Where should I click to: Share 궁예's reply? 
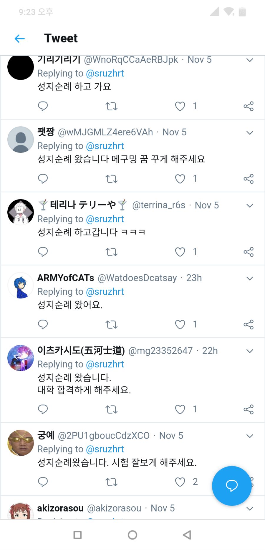(x=249, y=482)
